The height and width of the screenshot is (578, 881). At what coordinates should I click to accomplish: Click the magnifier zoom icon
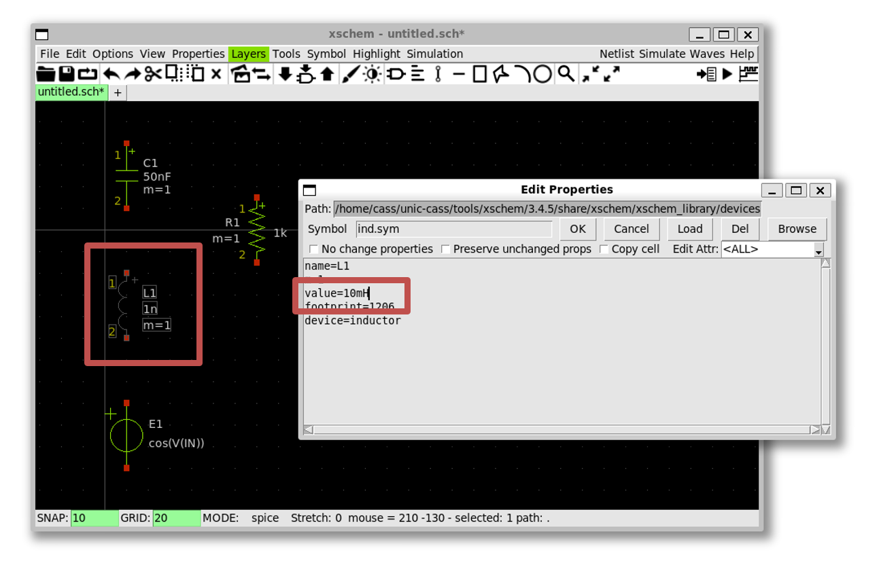566,74
